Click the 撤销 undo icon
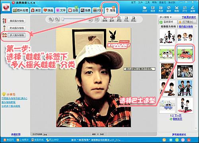Screen dimensions: 199x143 click(105, 19)
